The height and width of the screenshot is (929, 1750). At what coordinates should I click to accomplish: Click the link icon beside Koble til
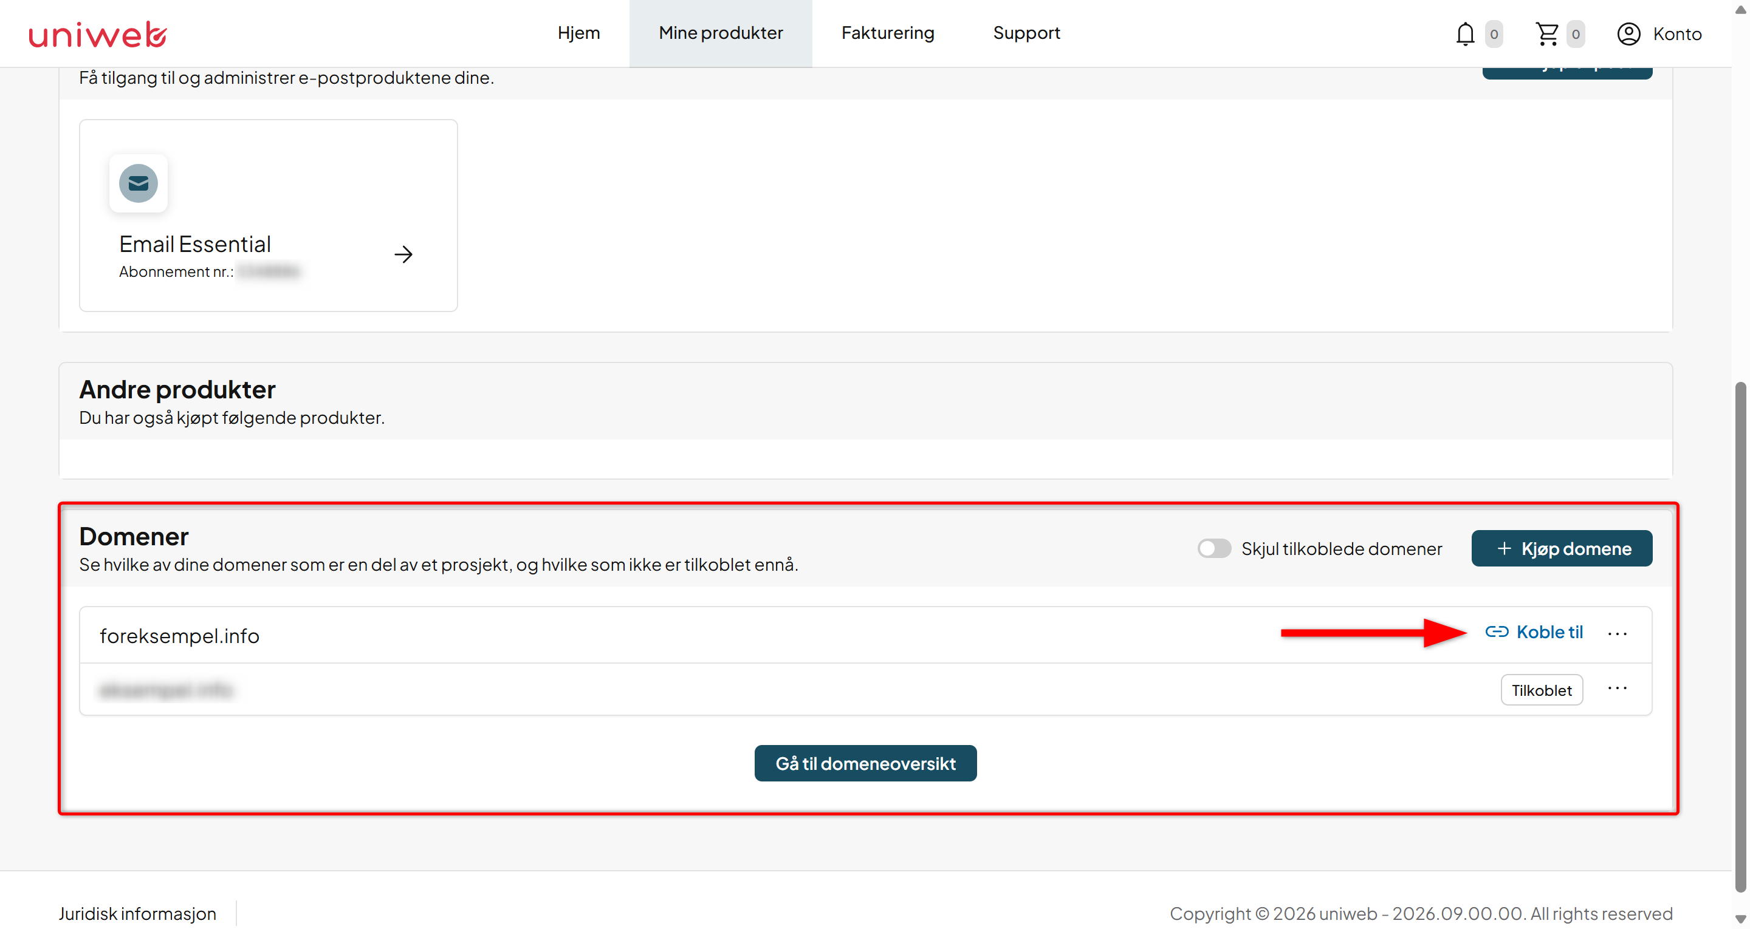click(1497, 631)
